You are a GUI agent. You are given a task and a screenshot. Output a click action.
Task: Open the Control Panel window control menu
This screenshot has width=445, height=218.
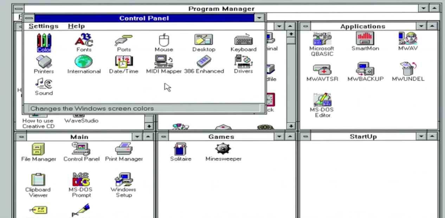click(x=30, y=18)
